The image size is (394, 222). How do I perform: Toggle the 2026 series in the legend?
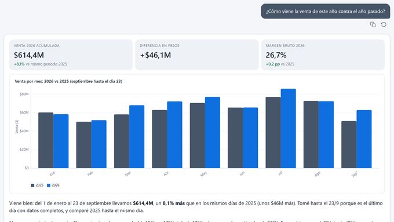tap(53, 185)
